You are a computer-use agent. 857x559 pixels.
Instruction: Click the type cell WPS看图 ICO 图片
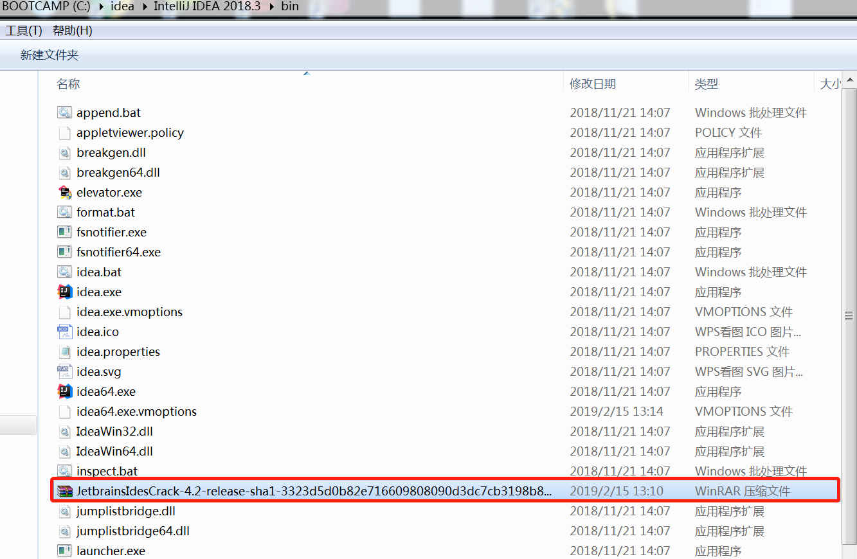748,332
